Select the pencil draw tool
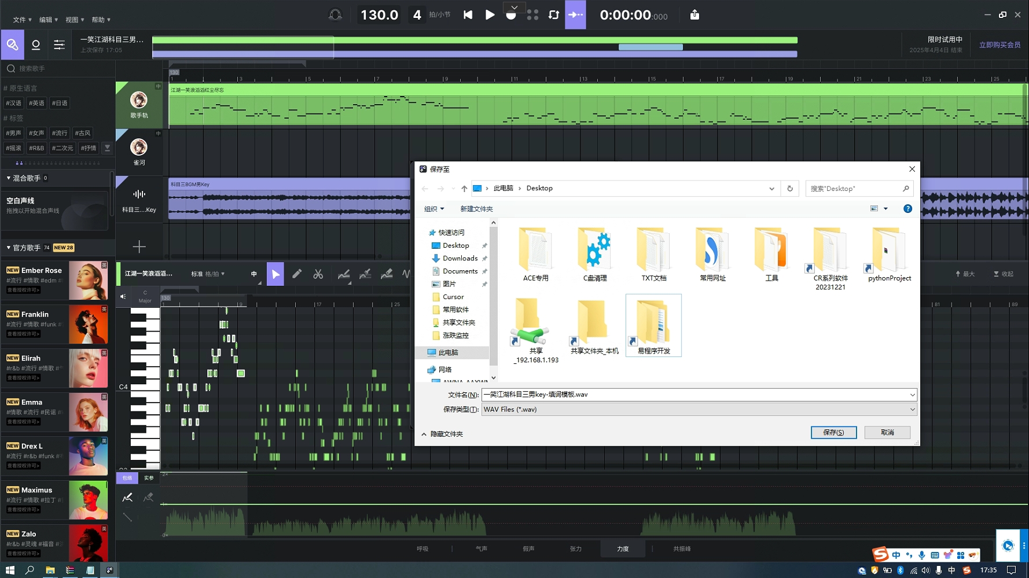The image size is (1029, 578). pos(297,274)
